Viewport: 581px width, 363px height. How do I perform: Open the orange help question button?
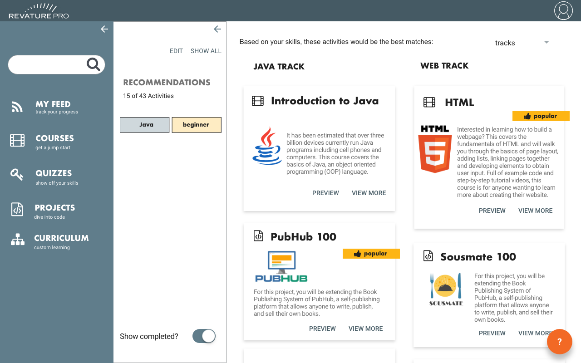click(560, 342)
